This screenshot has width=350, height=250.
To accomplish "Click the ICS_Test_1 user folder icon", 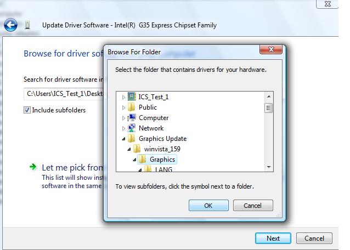I will (132, 97).
